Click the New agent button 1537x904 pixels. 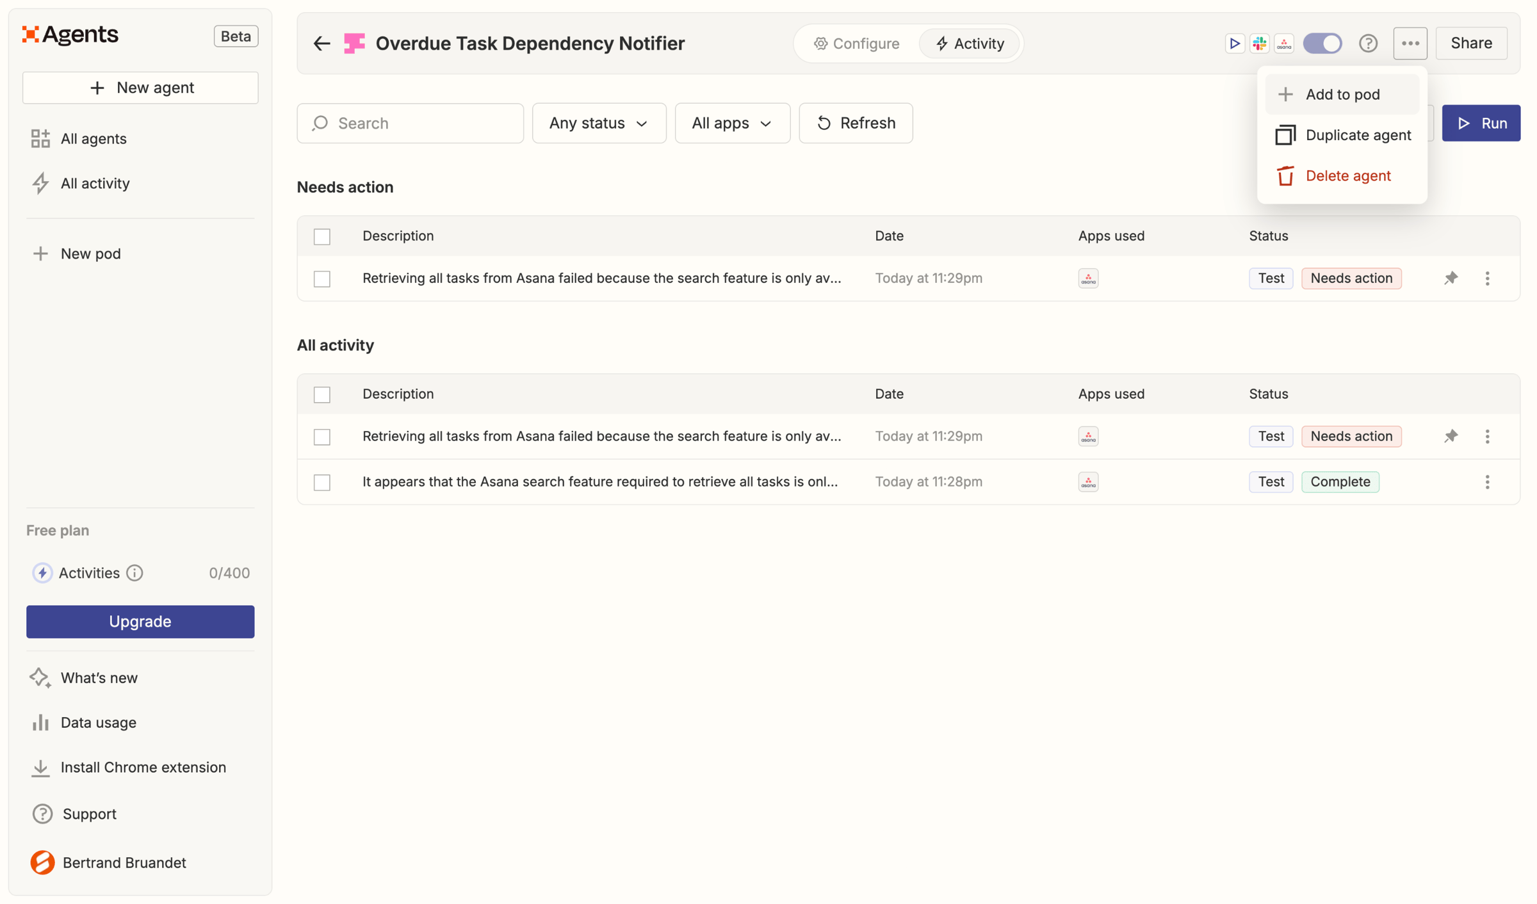coord(140,88)
